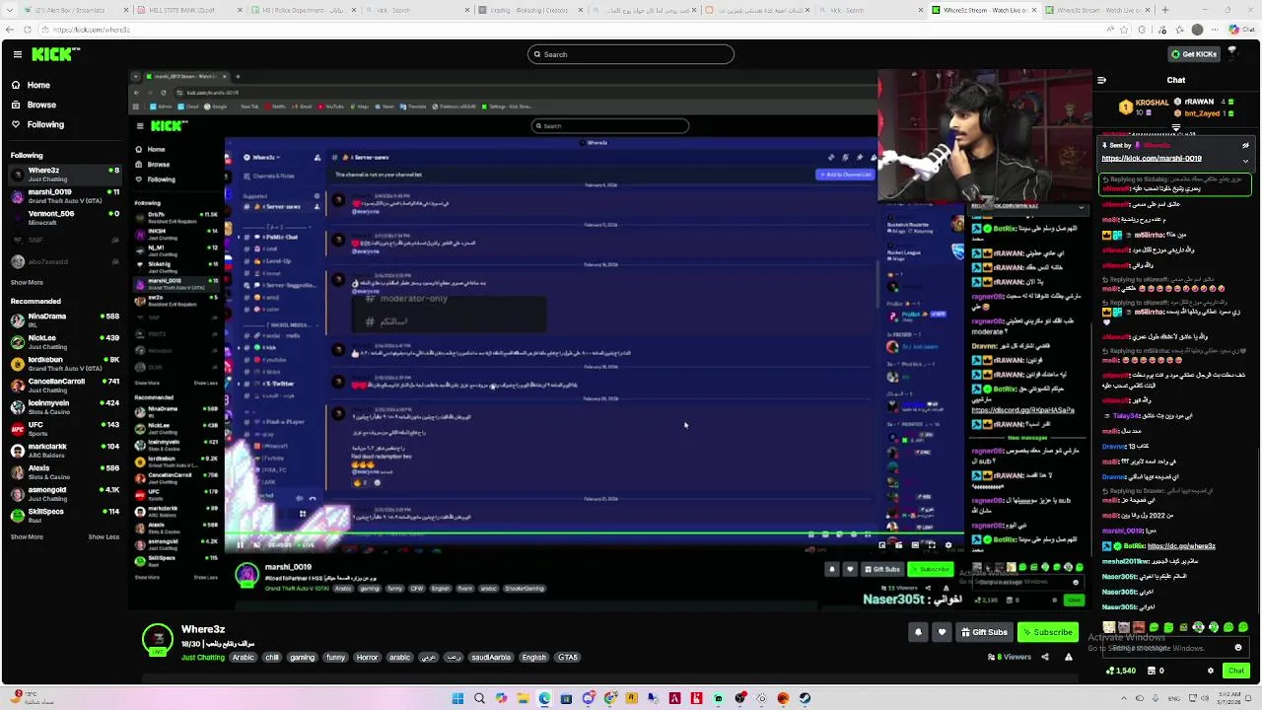Select the Arabic tag
Viewport: 1262px width, 710px height.
(243, 657)
